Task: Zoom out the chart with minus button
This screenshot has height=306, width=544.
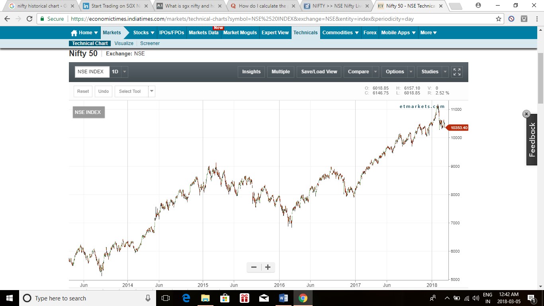Action: click(x=254, y=267)
